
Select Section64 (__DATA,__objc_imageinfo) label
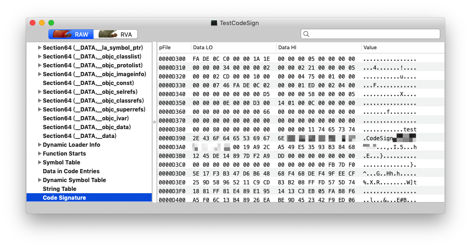pyautogui.click(x=94, y=74)
